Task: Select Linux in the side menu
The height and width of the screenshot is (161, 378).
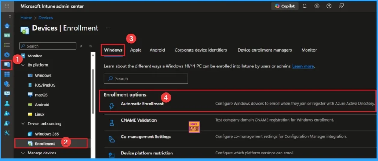Action: (40, 114)
